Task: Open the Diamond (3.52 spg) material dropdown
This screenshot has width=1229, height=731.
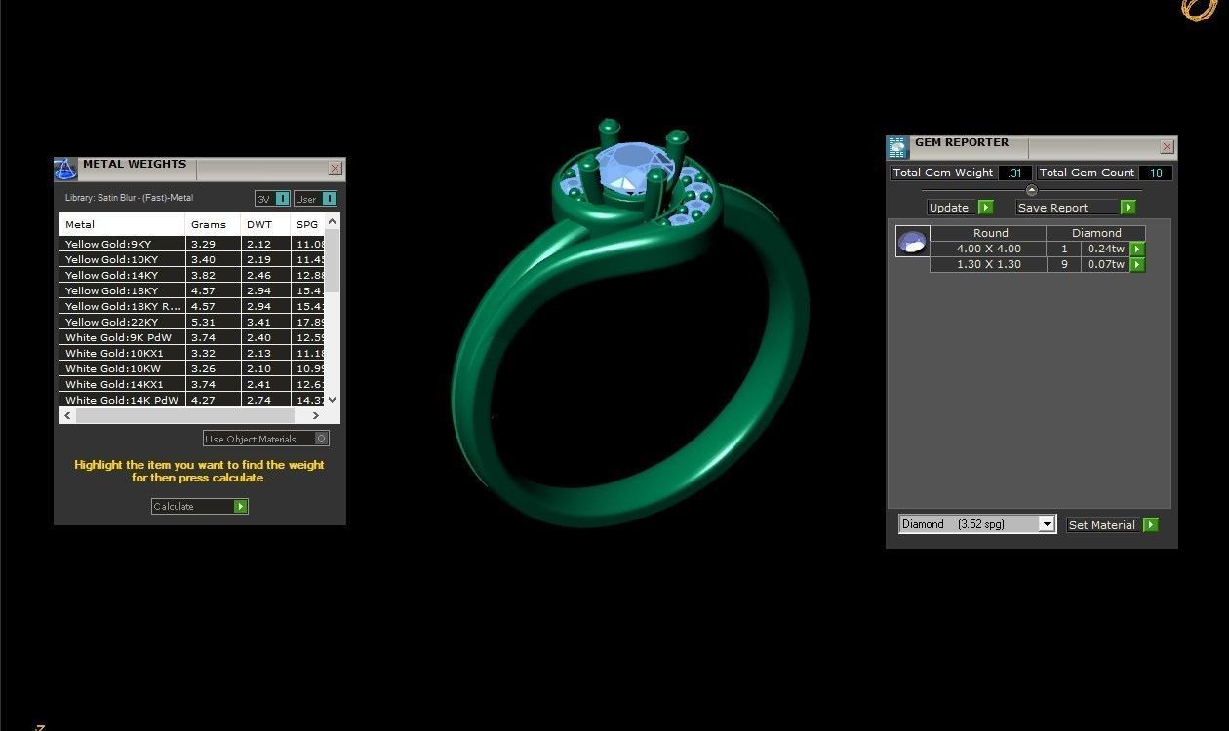Action: (x=1047, y=524)
